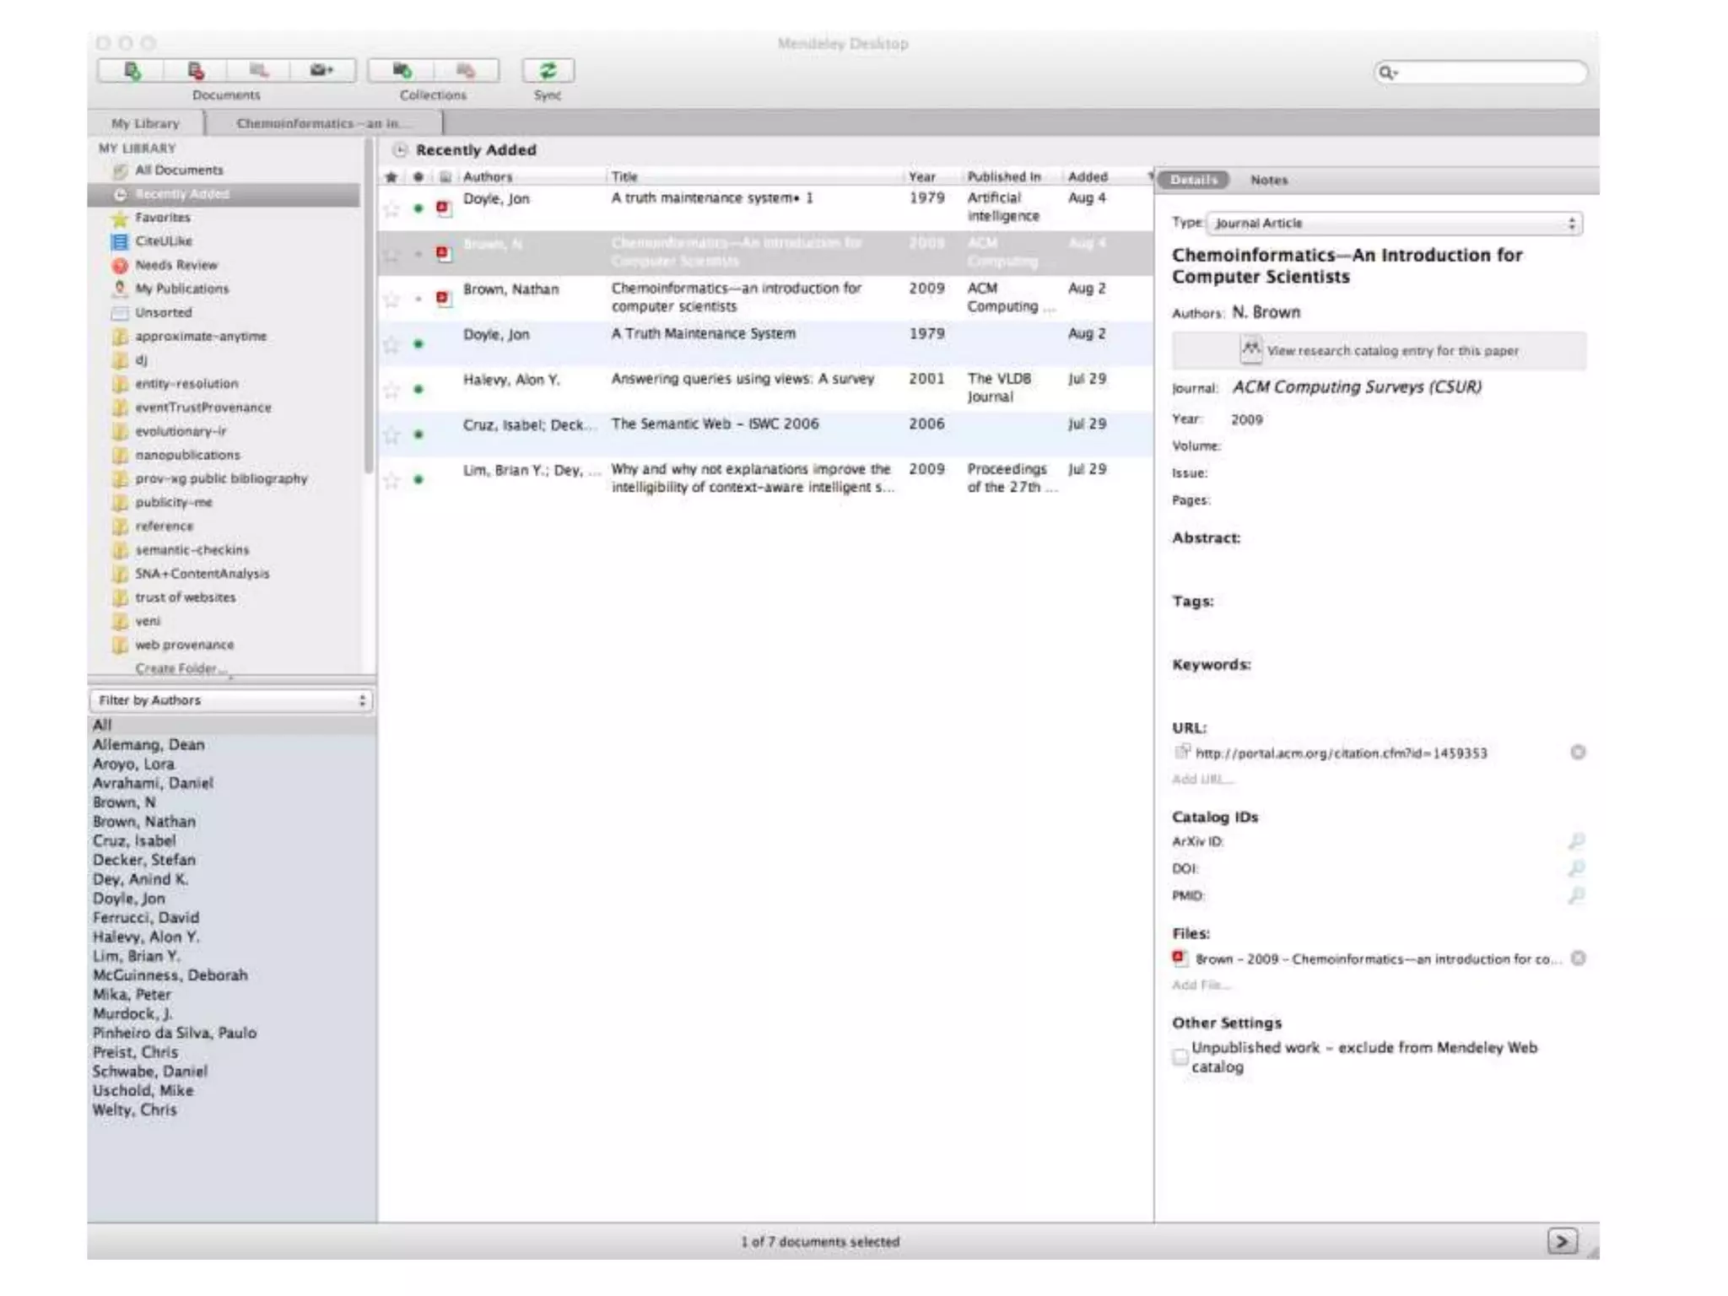Toggle read status dot for The Semantic Web
The height and width of the screenshot is (1296, 1728).
[x=418, y=435]
